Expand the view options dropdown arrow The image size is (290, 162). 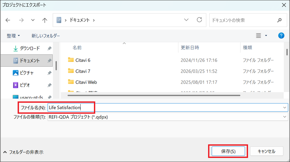point(266,36)
